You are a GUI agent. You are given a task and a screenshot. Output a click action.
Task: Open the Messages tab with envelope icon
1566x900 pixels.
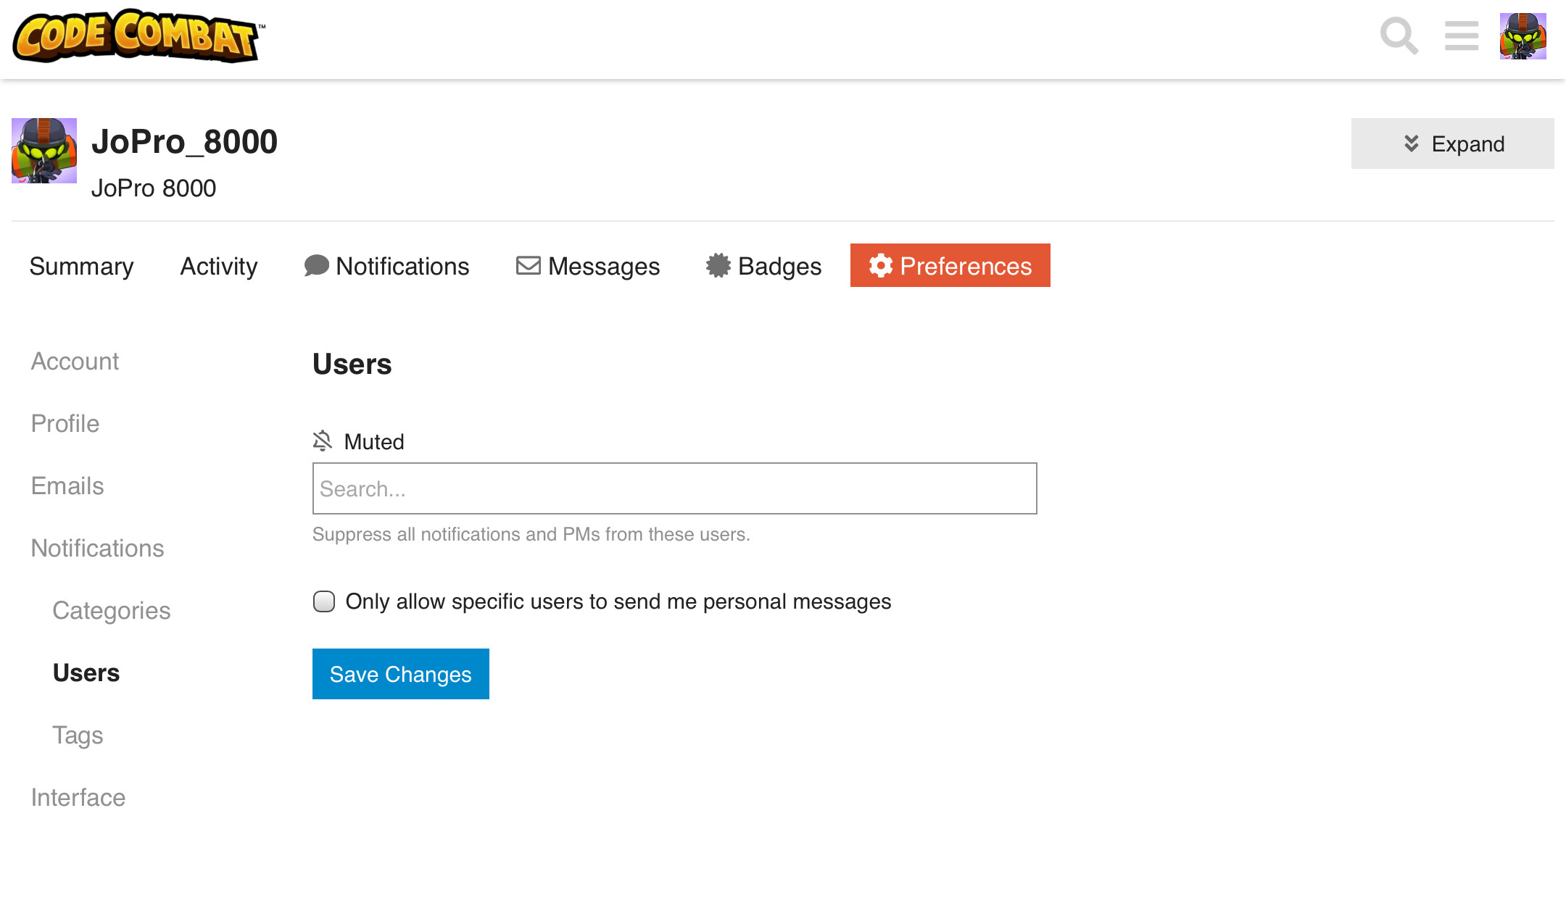coord(587,266)
